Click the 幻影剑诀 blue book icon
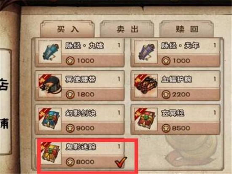The image size is (232, 174). pyautogui.click(x=50, y=119)
